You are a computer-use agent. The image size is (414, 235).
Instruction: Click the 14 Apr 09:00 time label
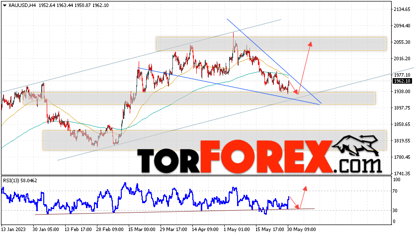pyautogui.click(x=205, y=229)
